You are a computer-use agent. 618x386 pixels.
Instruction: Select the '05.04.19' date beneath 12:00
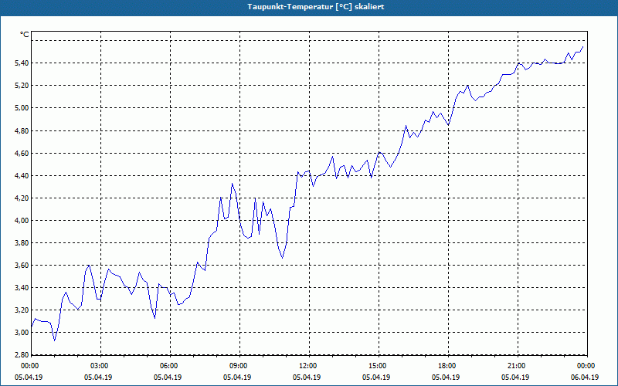pos(307,378)
